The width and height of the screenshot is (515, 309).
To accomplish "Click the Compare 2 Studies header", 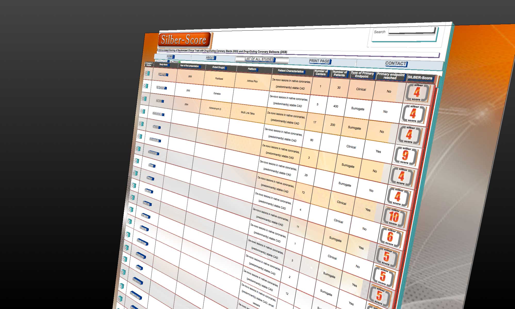I will coord(149,64).
